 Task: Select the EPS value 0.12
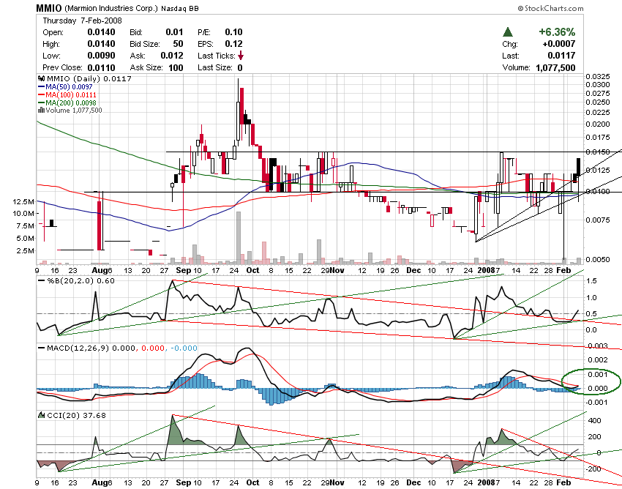[x=233, y=44]
